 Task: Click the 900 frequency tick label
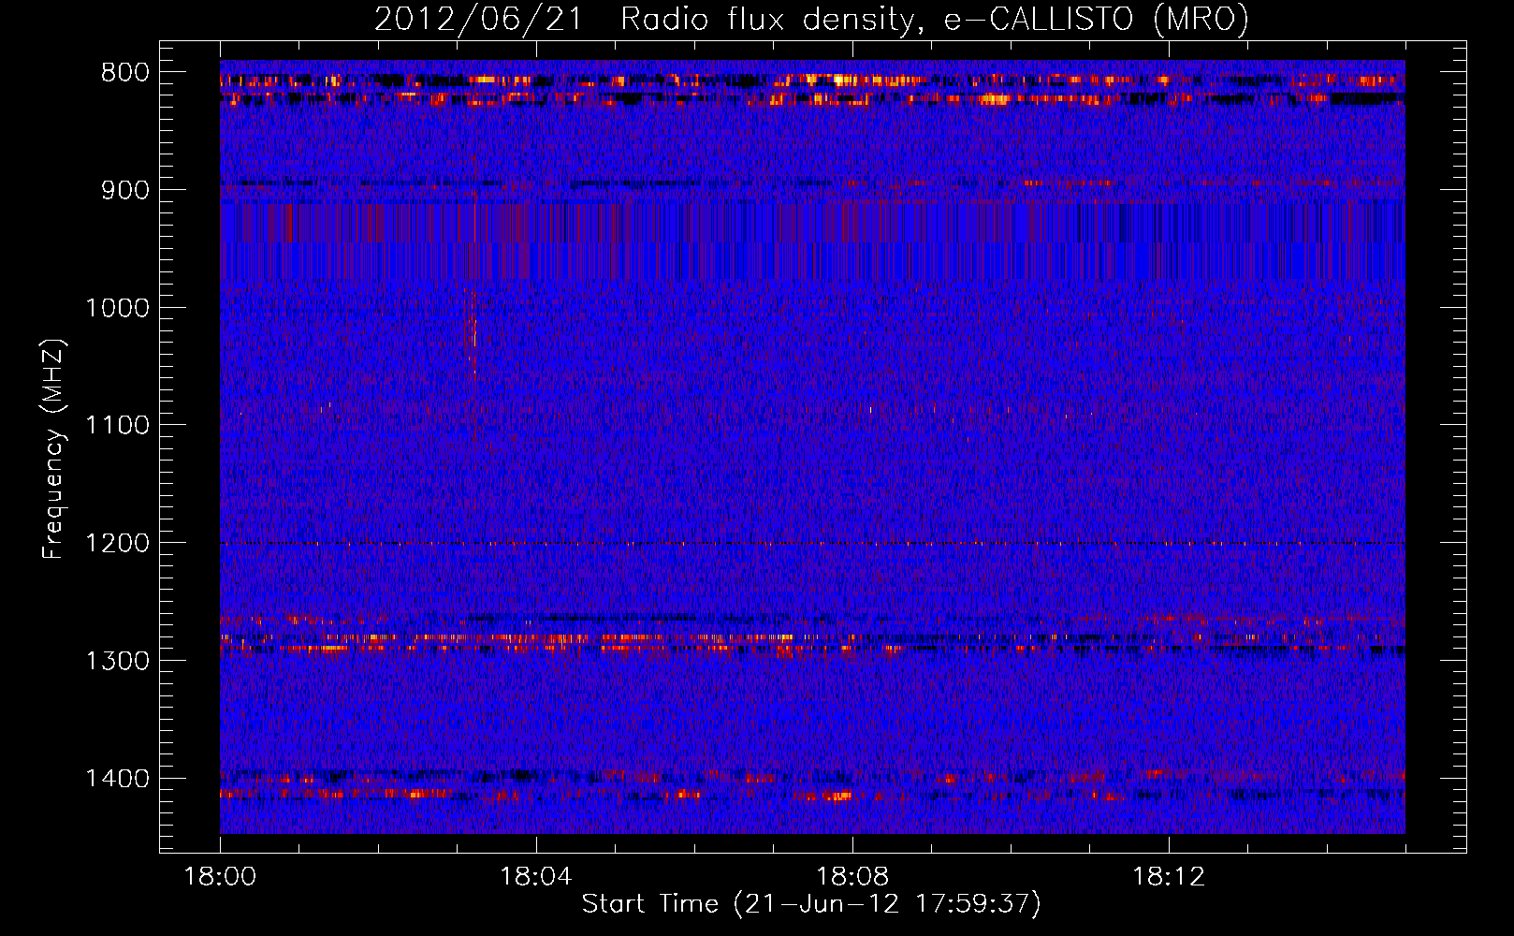click(124, 190)
